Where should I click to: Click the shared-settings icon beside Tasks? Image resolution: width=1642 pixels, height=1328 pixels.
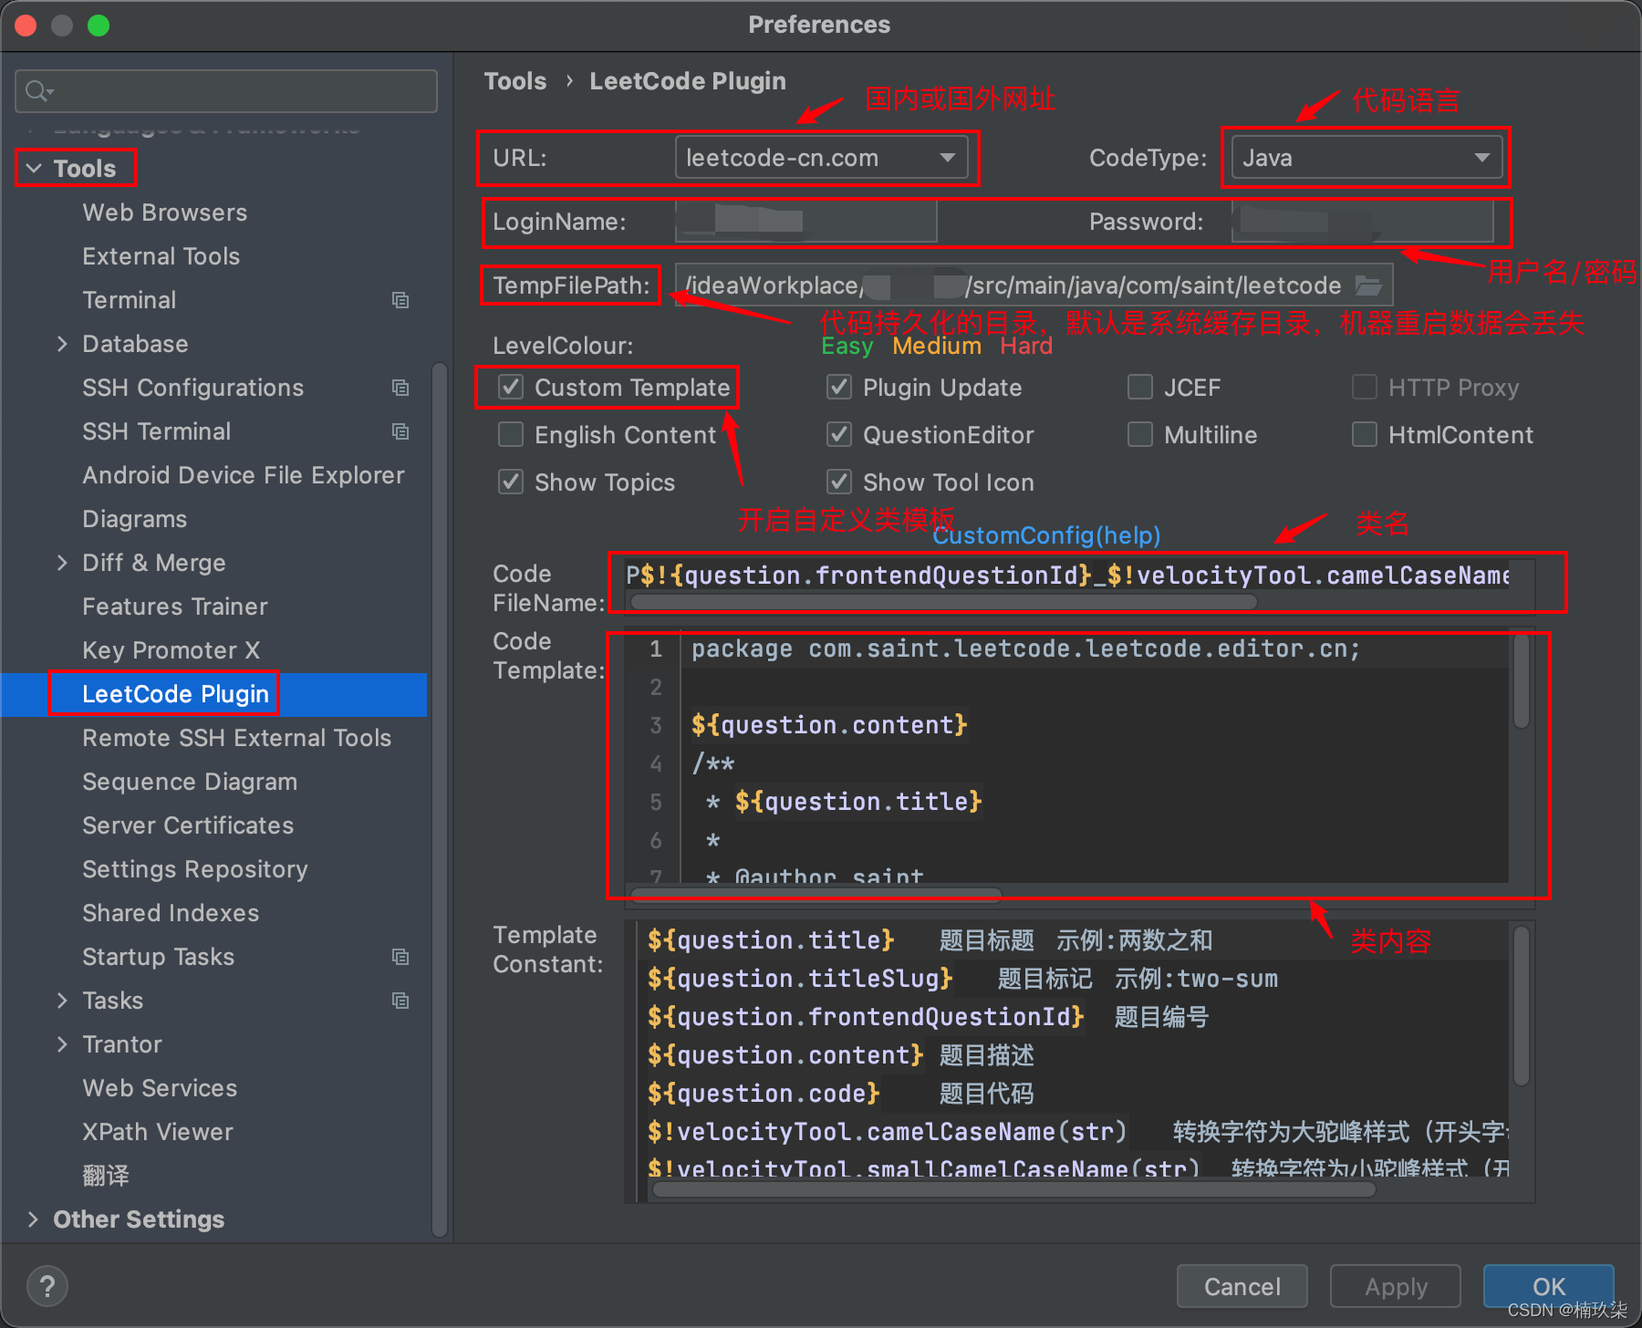click(400, 1000)
